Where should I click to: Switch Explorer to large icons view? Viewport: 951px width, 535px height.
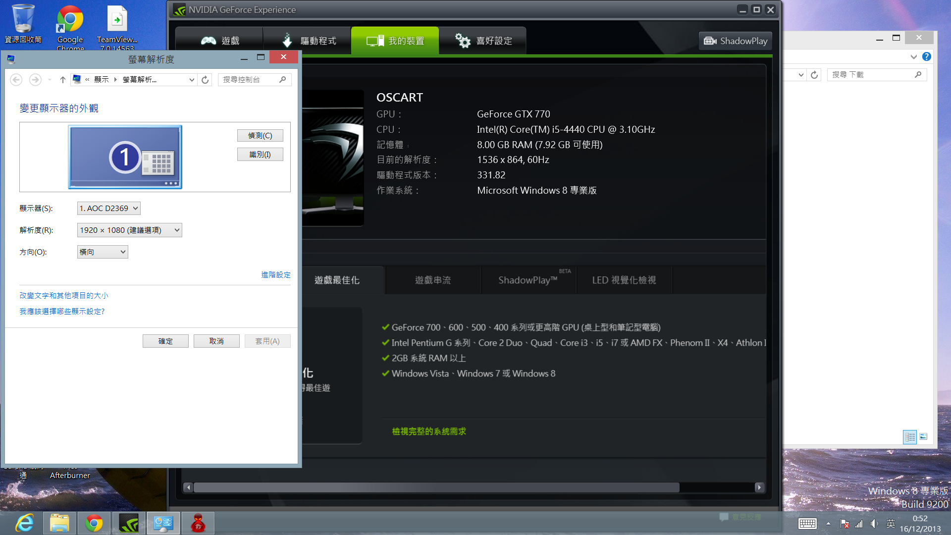point(923,437)
